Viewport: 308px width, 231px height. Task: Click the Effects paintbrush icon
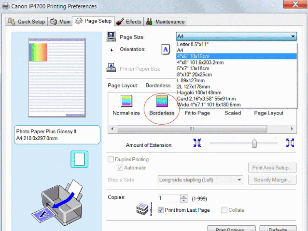coord(120,22)
